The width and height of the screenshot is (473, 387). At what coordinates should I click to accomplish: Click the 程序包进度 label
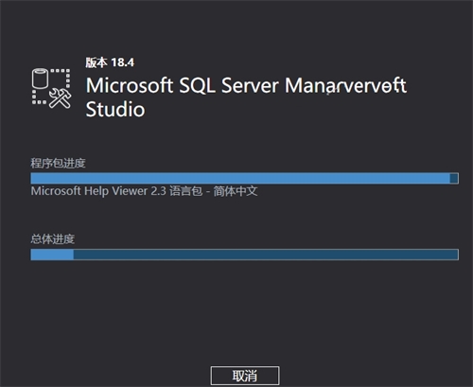tap(58, 163)
